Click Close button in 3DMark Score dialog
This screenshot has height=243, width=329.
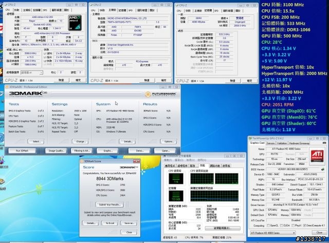click(x=129, y=232)
